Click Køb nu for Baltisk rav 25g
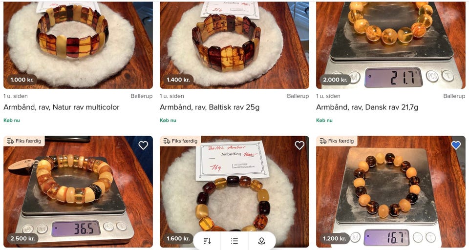 point(168,120)
